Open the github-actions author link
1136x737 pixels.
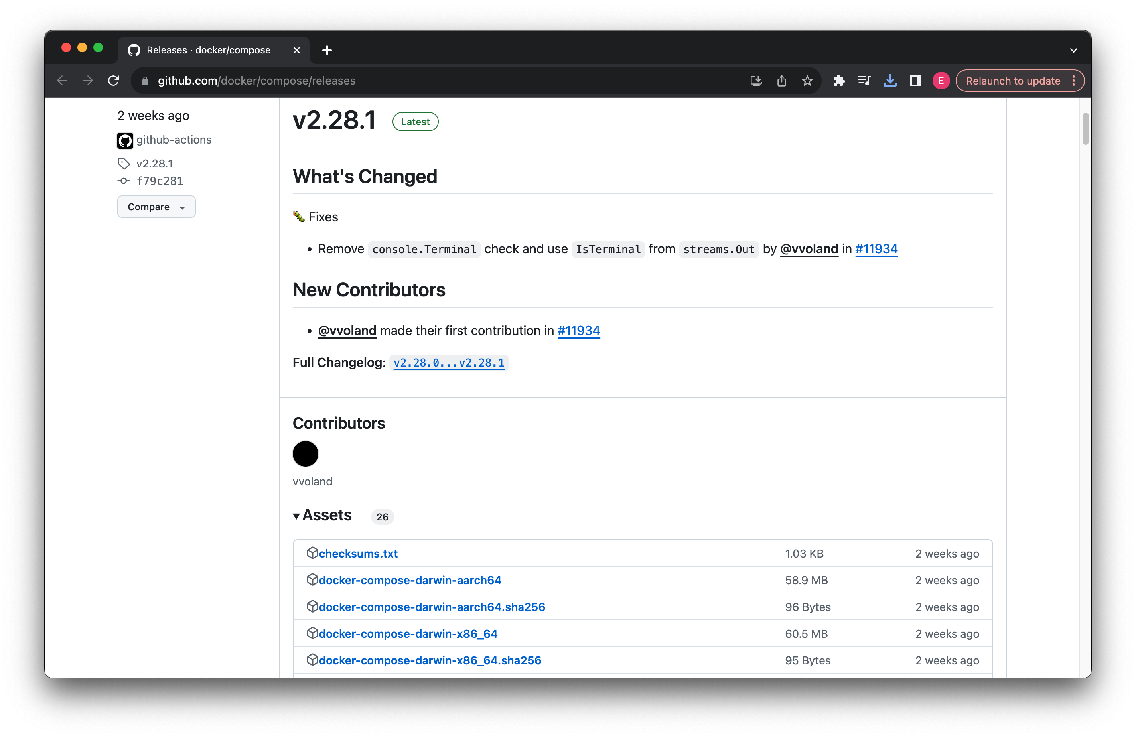[x=174, y=140]
